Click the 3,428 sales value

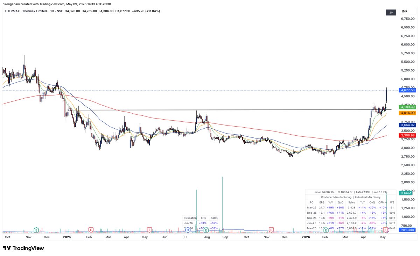click(x=351, y=207)
